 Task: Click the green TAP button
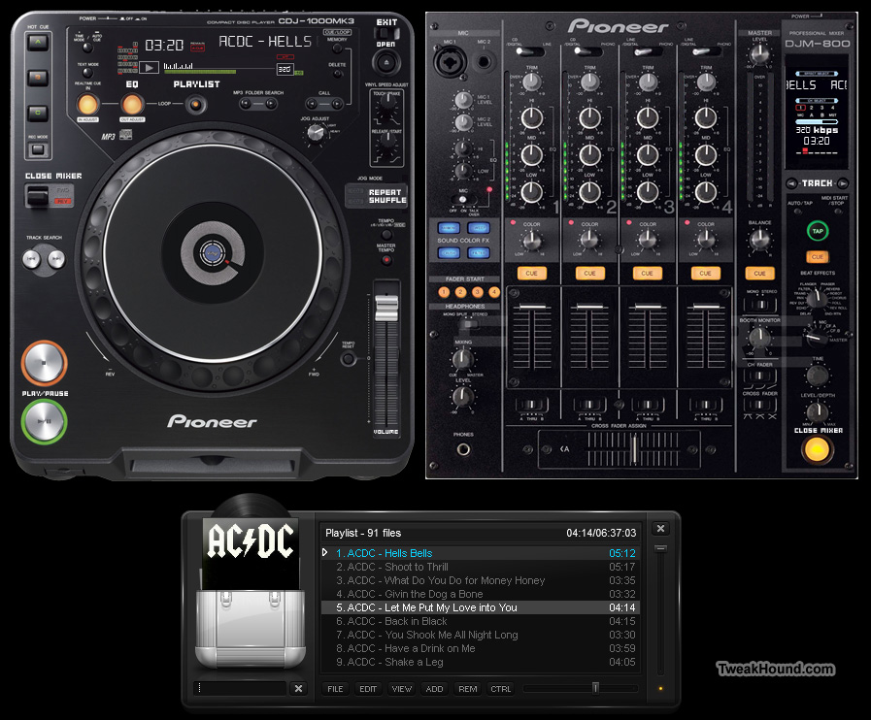[x=818, y=231]
